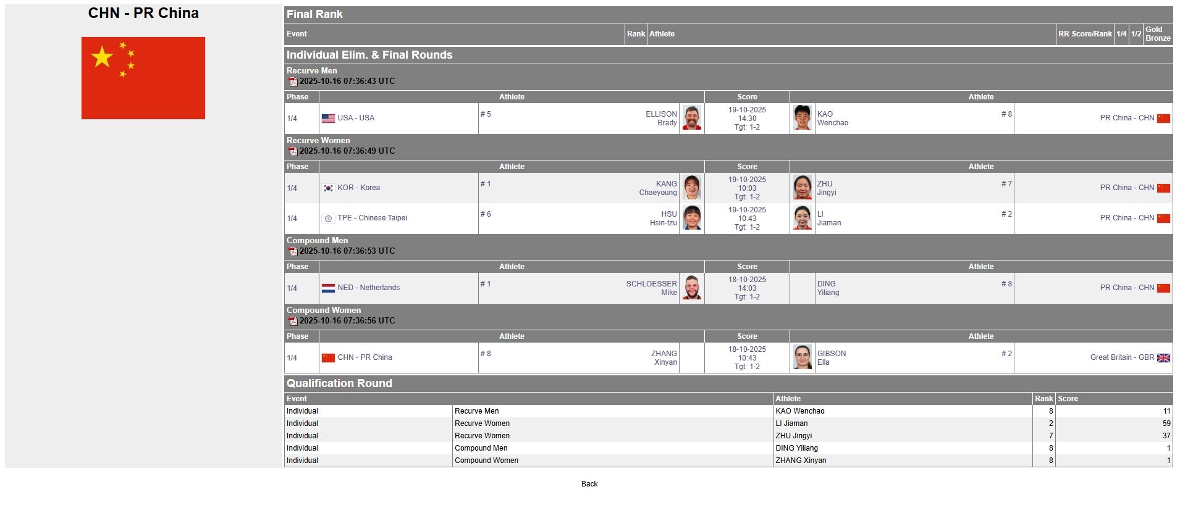This screenshot has width=1180, height=521.
Task: Open the KOR - Korea team link
Action: pyautogui.click(x=358, y=188)
